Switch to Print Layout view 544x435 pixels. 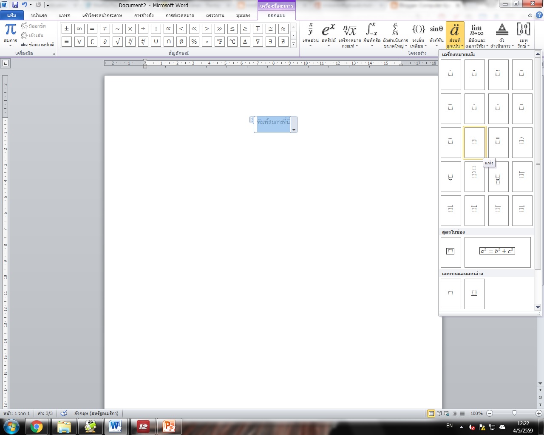click(x=431, y=413)
